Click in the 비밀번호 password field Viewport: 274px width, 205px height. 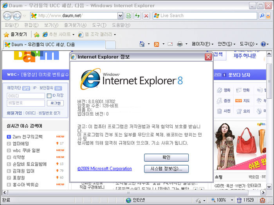26,103
